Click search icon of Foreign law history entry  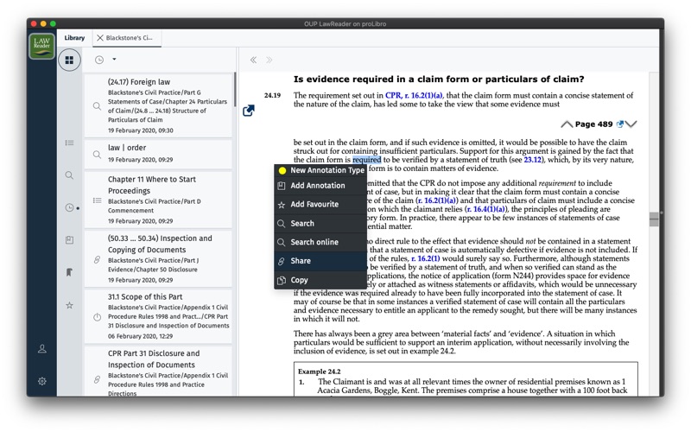[97, 106]
